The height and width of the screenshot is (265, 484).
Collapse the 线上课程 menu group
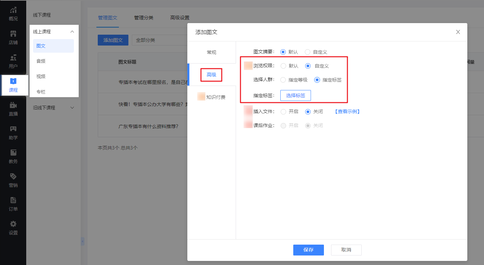pos(72,32)
